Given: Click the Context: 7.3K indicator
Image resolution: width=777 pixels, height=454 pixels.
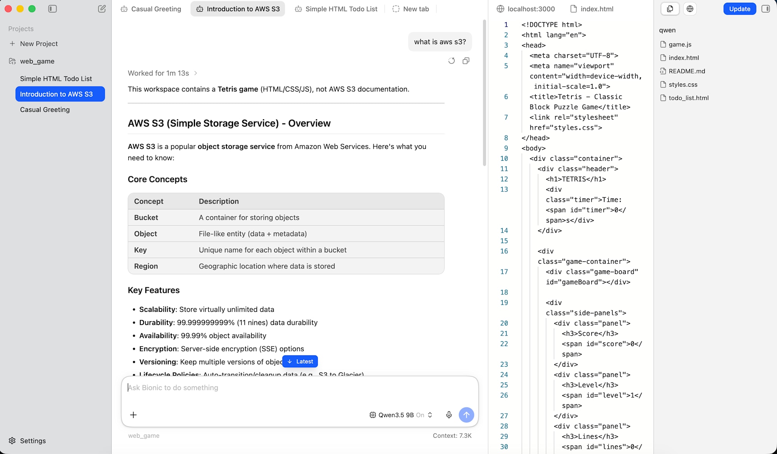Looking at the screenshot, I should (452, 436).
